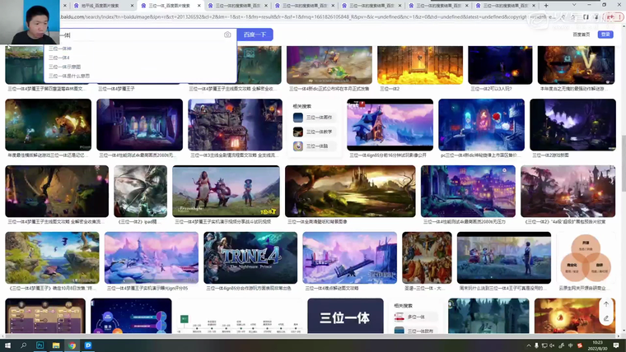This screenshot has height=352, width=626.
Task: Click the scroll-to-top arrow icon
Action: (x=606, y=304)
